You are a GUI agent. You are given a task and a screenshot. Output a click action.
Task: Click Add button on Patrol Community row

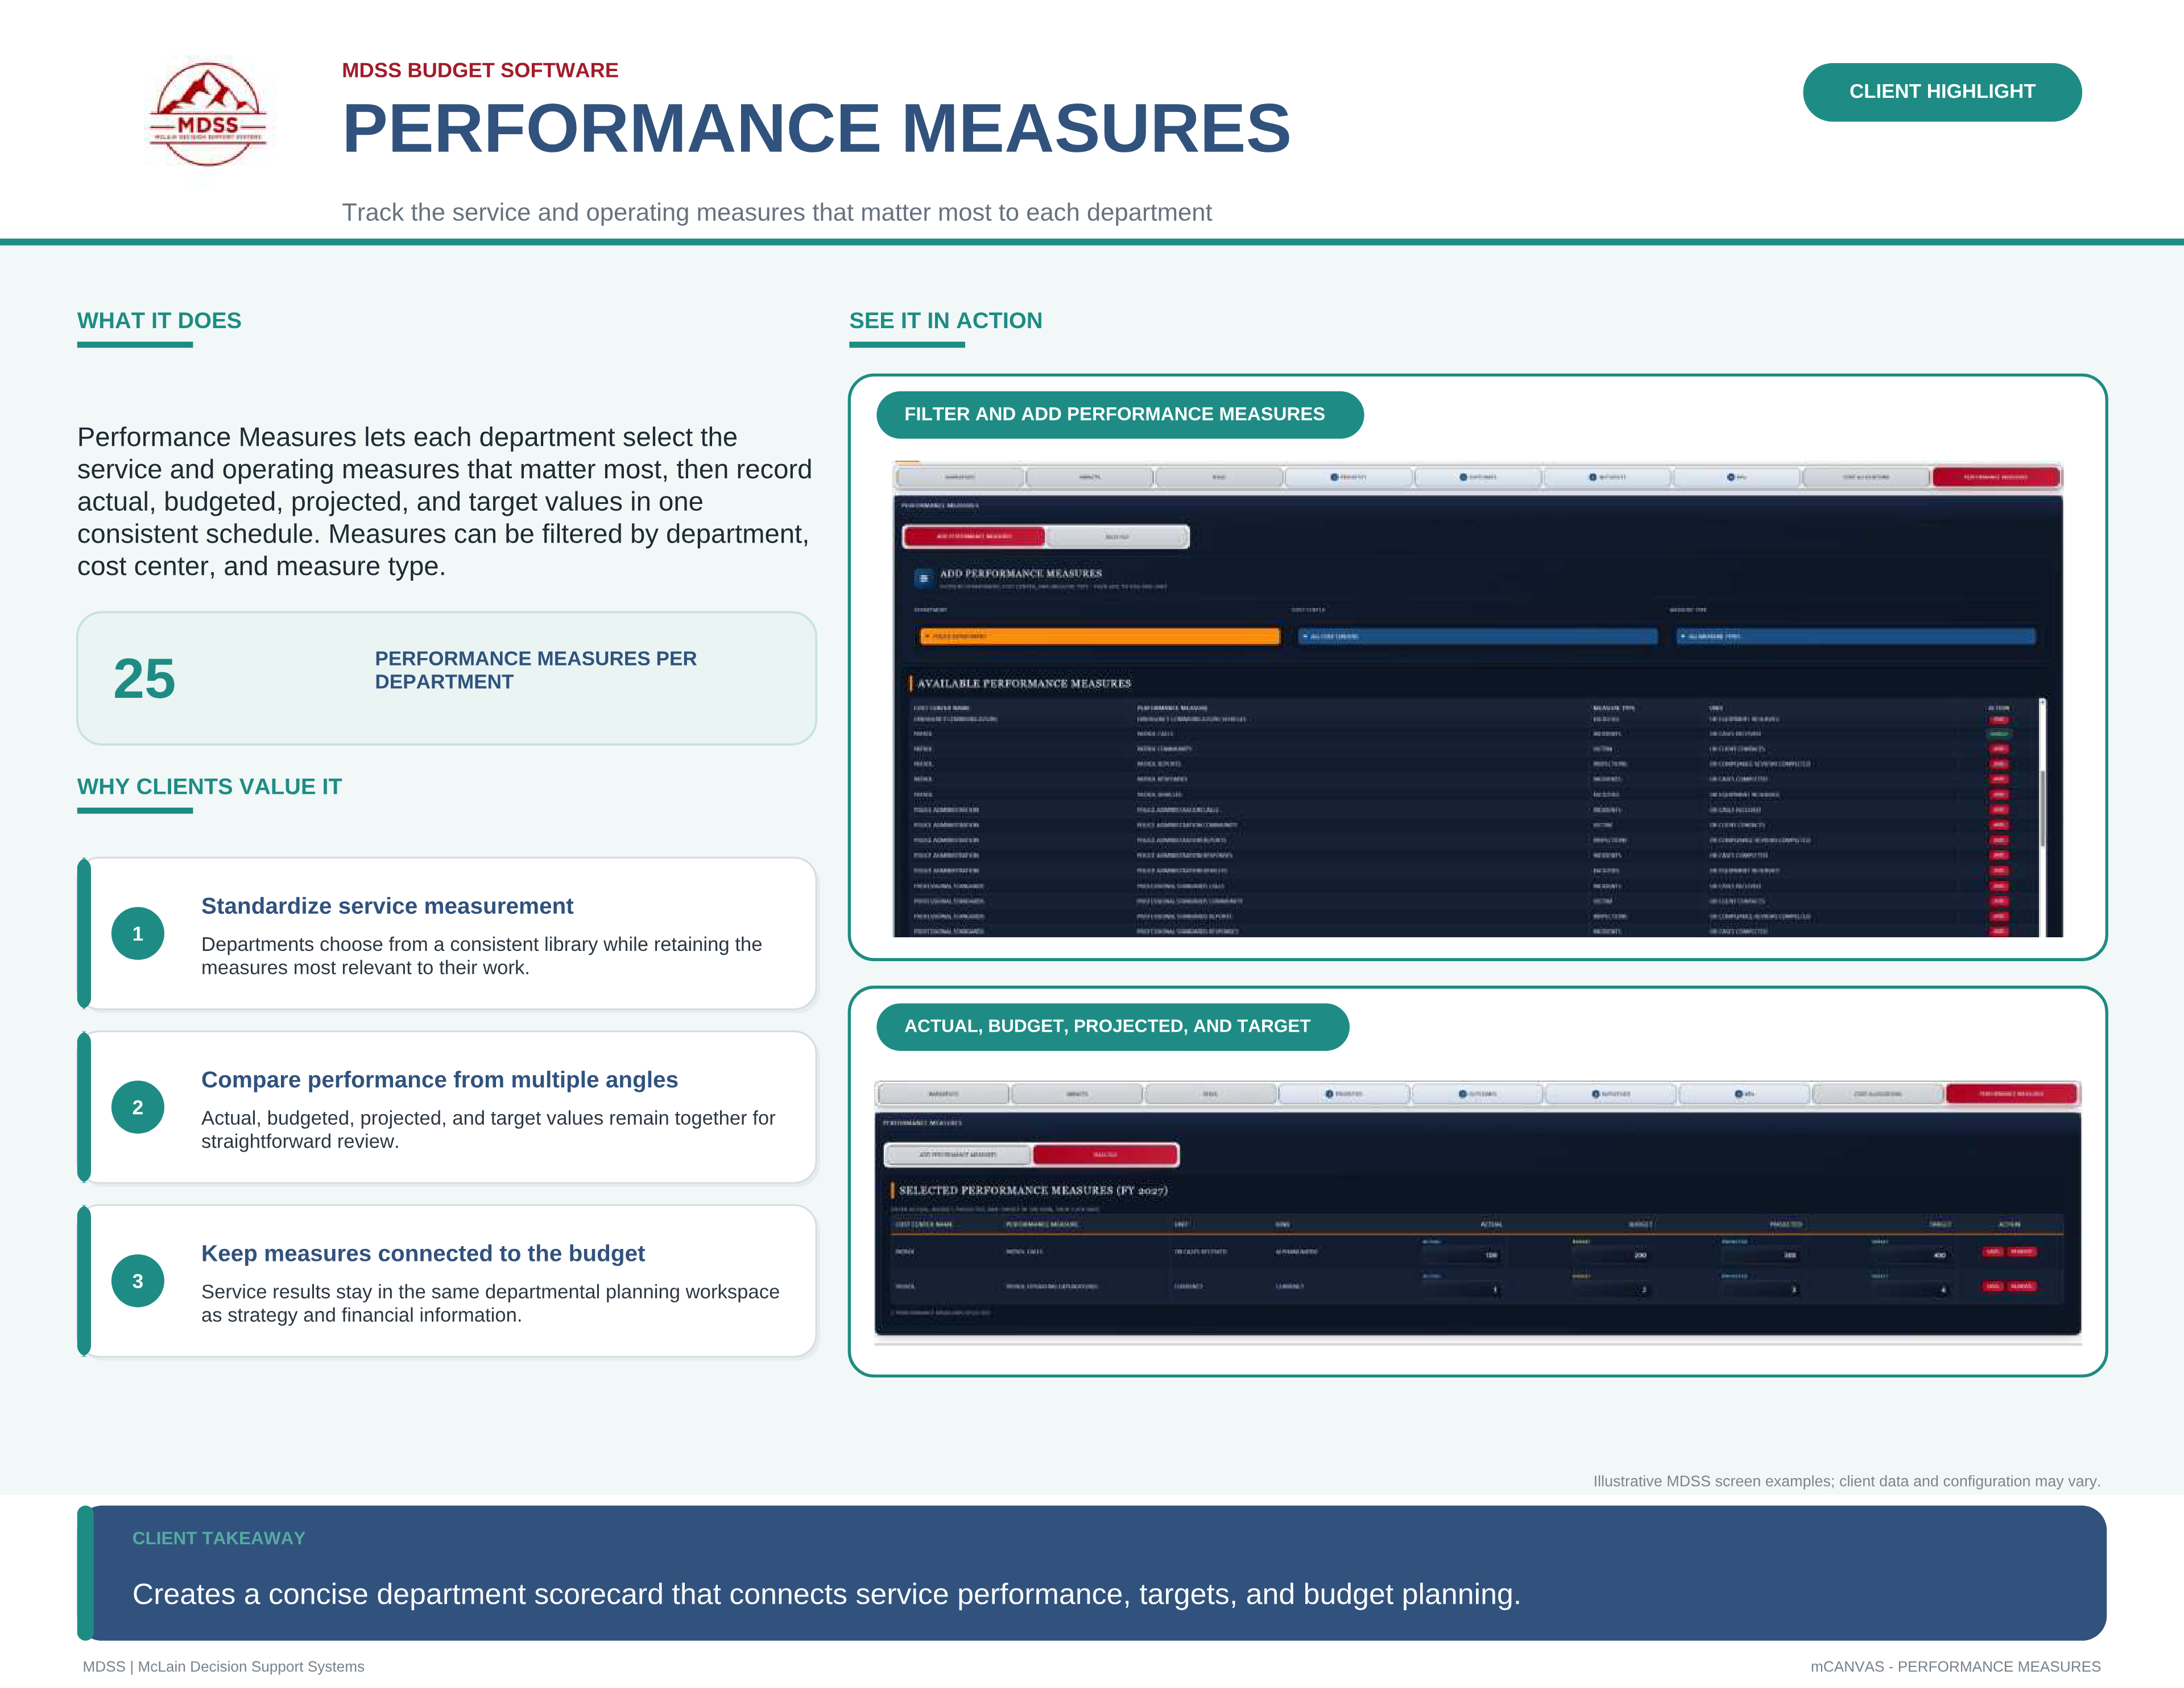tap(1999, 749)
